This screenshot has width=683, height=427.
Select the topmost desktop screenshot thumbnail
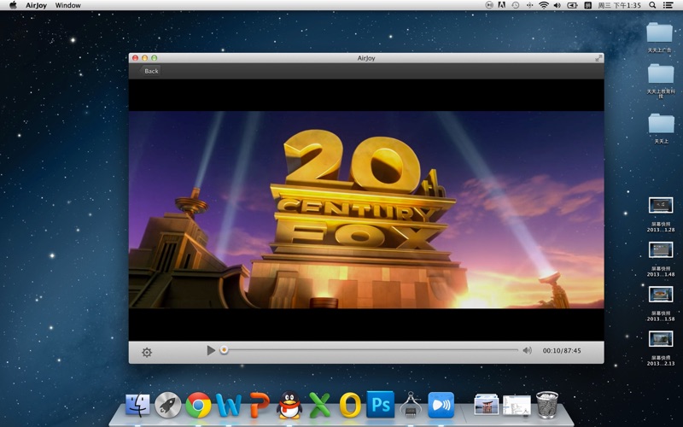661,205
